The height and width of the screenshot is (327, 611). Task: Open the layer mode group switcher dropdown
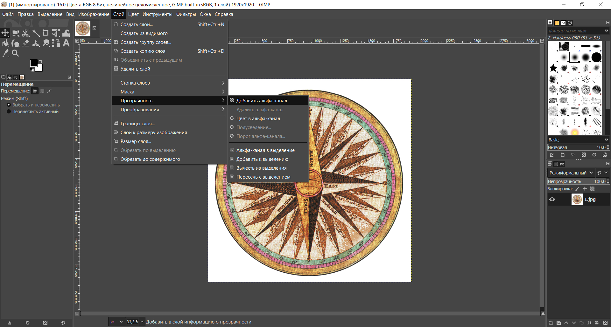click(602, 173)
